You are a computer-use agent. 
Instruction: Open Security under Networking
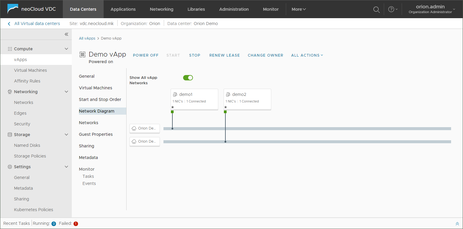22,124
